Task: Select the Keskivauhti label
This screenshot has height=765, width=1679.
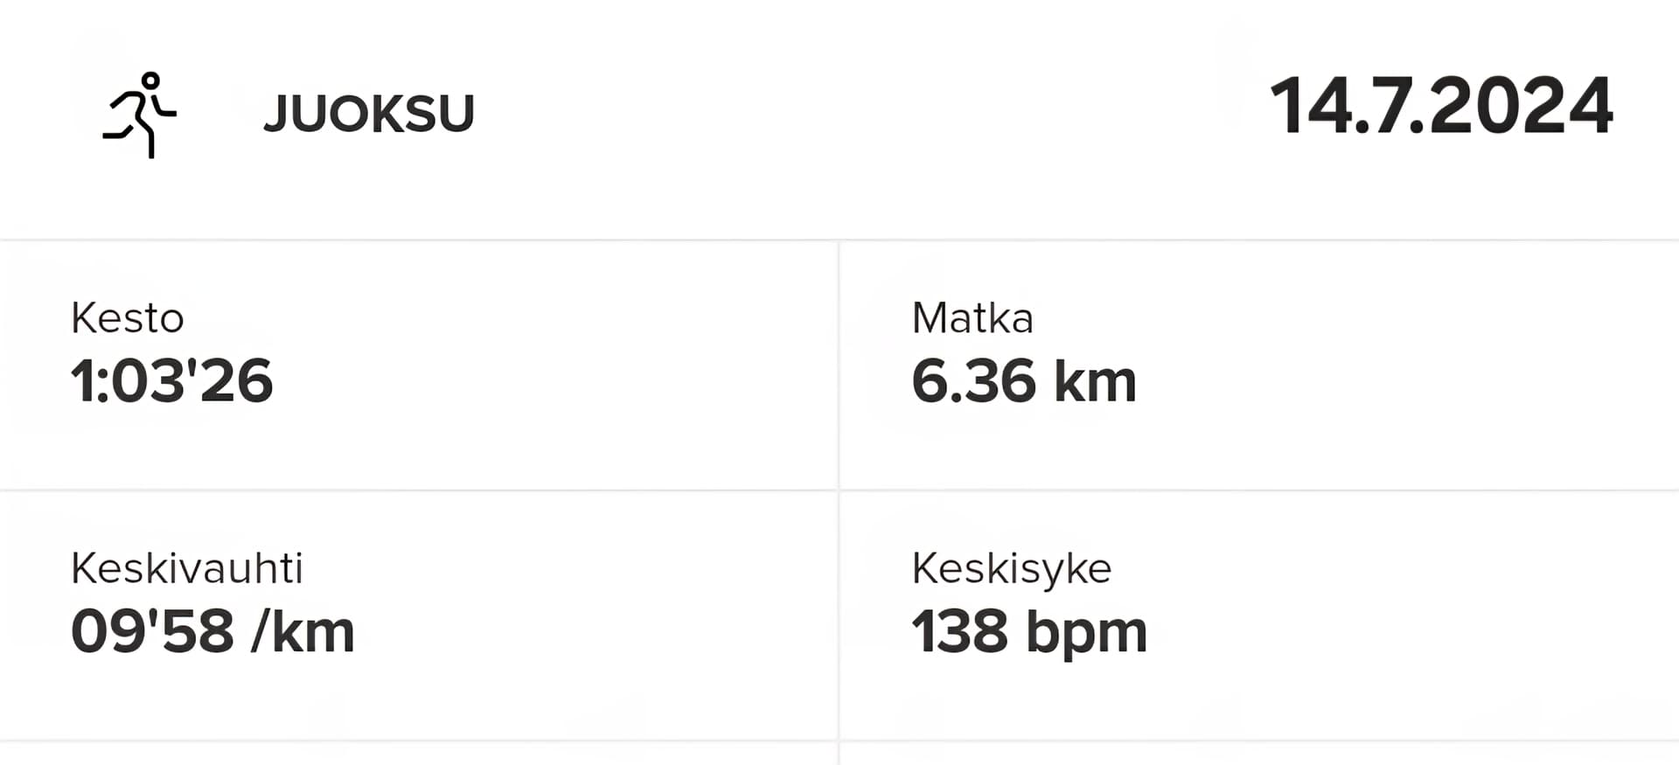Action: 187,568
